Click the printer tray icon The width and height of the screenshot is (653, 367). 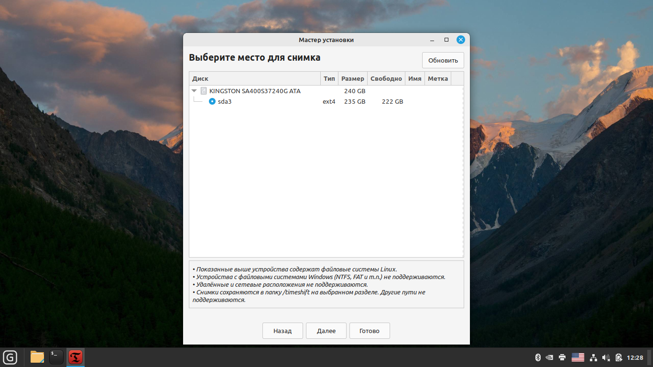(x=562, y=357)
